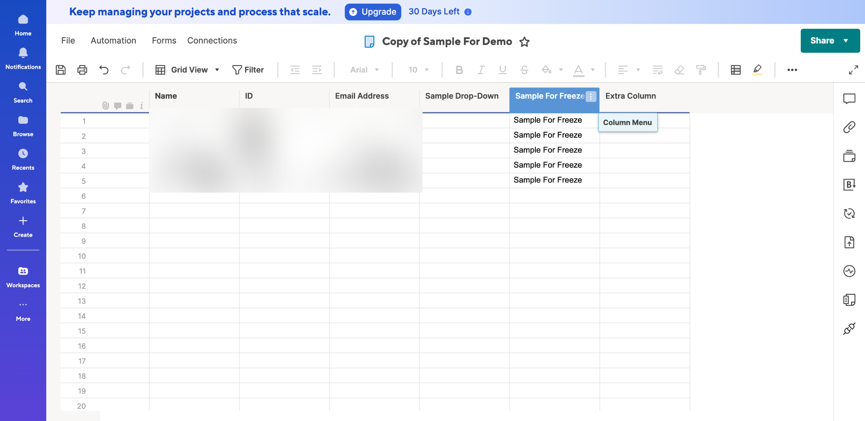Image resolution: width=865 pixels, height=421 pixels.
Task: Click the Extra Column header
Action: point(631,96)
